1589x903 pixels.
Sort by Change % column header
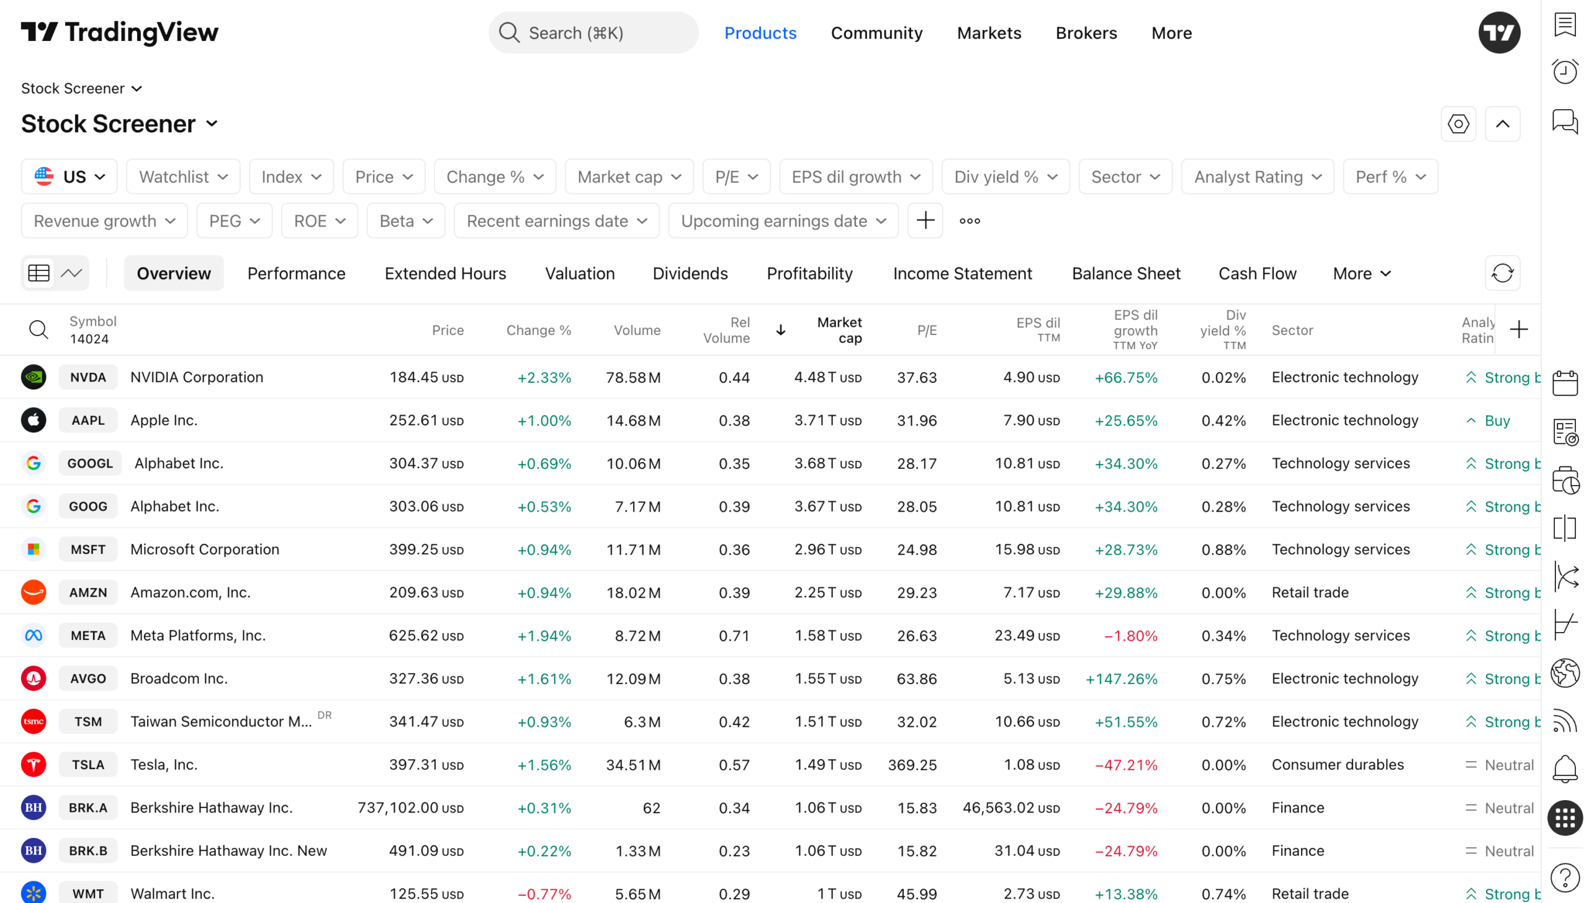(538, 330)
